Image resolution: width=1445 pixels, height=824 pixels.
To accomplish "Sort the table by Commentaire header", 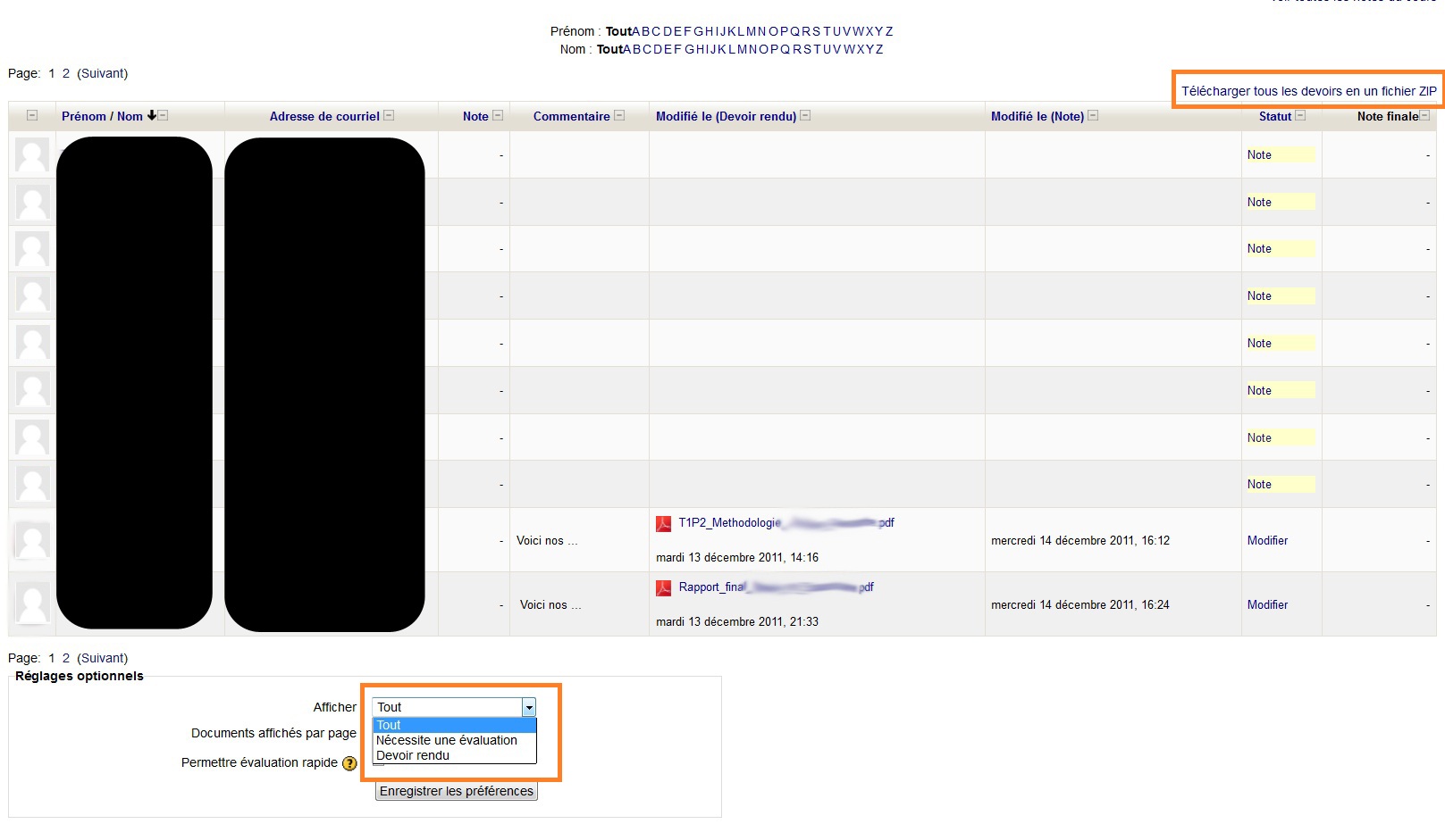I will click(x=571, y=116).
